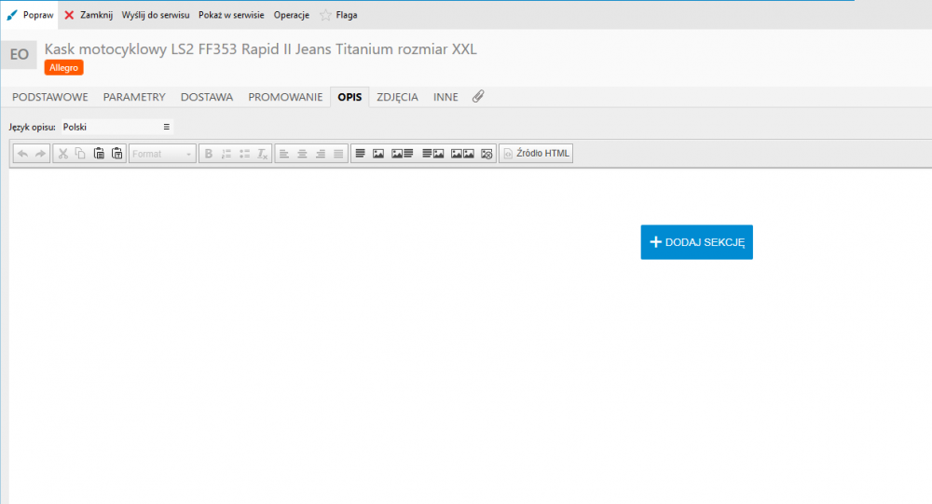Click the Paste as plain text icon

pyautogui.click(x=117, y=154)
